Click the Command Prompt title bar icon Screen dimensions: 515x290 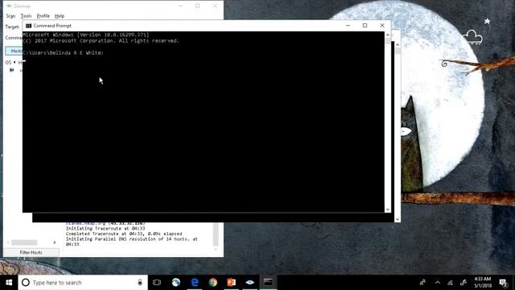coord(29,26)
